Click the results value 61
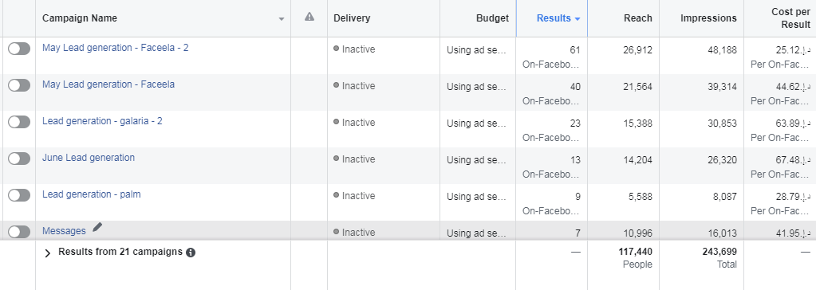Viewport: 816px width, 290px height. [575, 50]
